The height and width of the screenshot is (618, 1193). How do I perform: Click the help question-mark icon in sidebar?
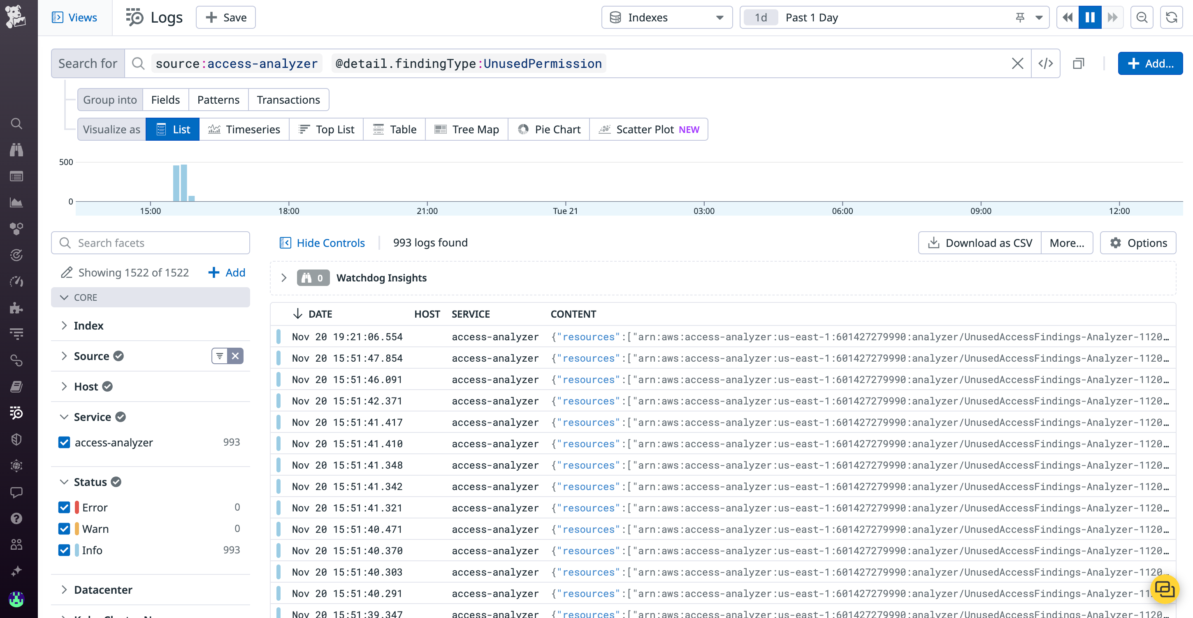point(17,518)
